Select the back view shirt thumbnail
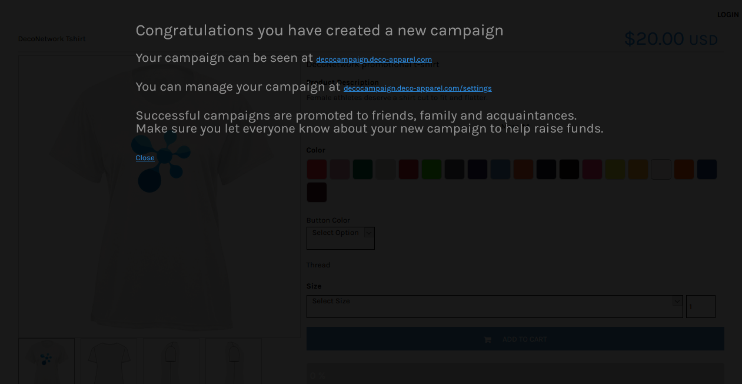Image resolution: width=742 pixels, height=384 pixels. 107,361
